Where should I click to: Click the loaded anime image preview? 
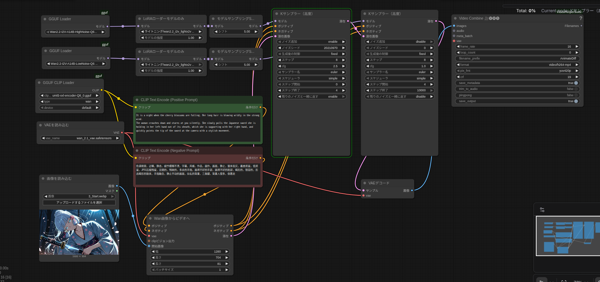(x=79, y=232)
